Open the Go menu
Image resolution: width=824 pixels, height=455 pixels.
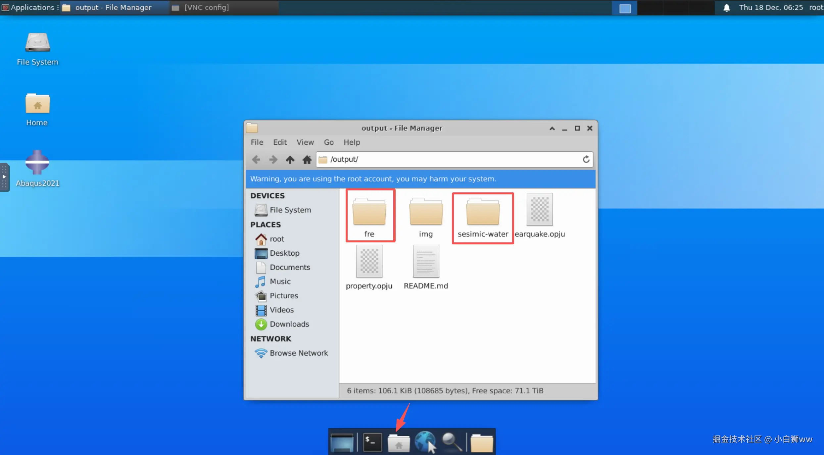[328, 142]
